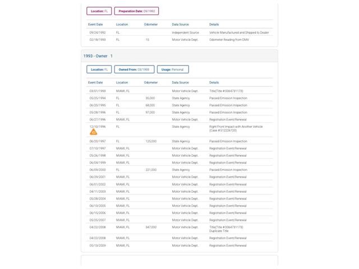Collapse the 1993 - Owner 1 section header
Screen dimensions: 359x269
pos(179,56)
